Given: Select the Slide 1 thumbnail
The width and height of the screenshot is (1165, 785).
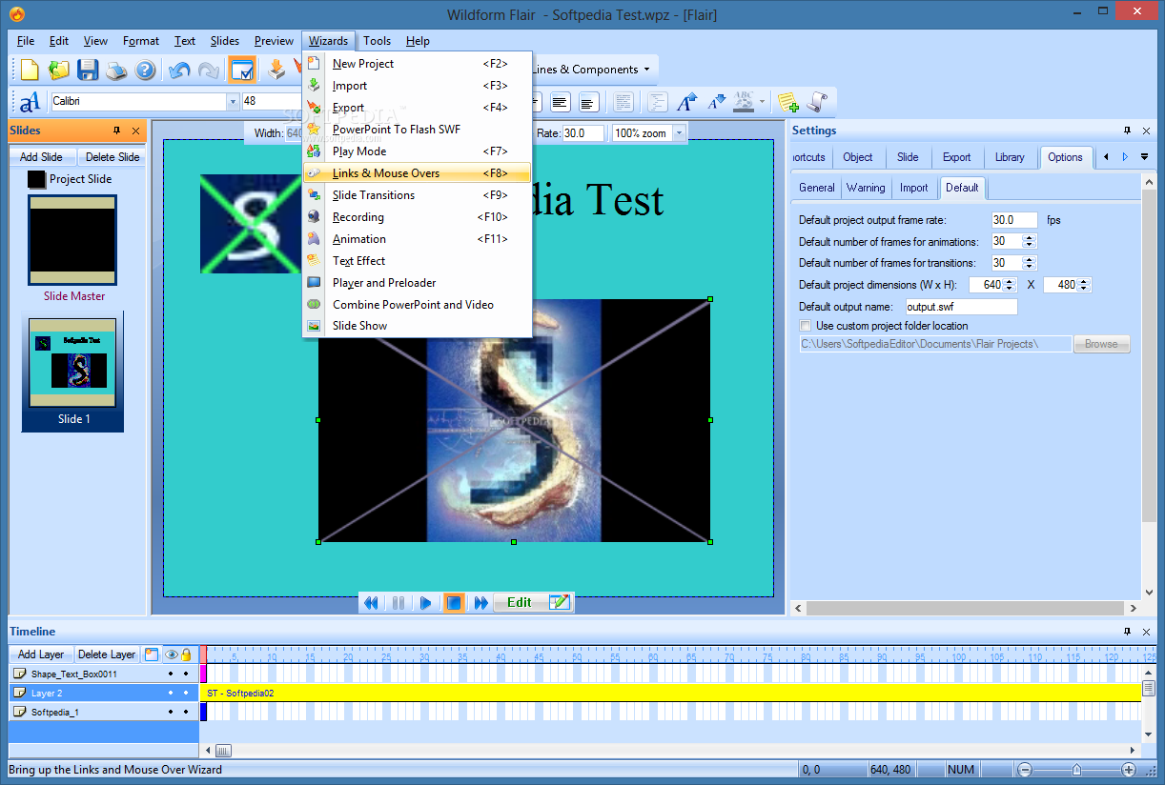Looking at the screenshot, I should pyautogui.click(x=72, y=372).
